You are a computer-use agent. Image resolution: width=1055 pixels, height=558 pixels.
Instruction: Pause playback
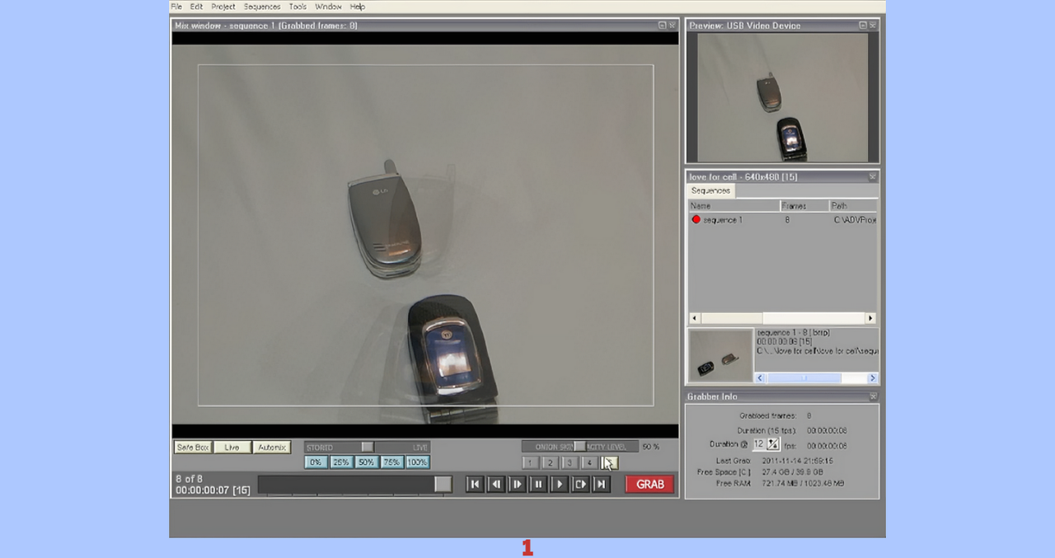(x=538, y=484)
